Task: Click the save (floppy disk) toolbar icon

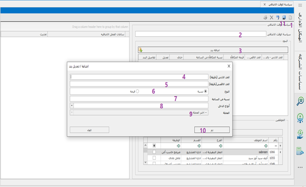Action: (284, 18)
